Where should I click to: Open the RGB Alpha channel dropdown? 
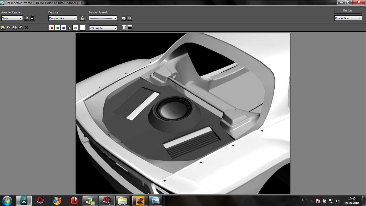(103, 28)
